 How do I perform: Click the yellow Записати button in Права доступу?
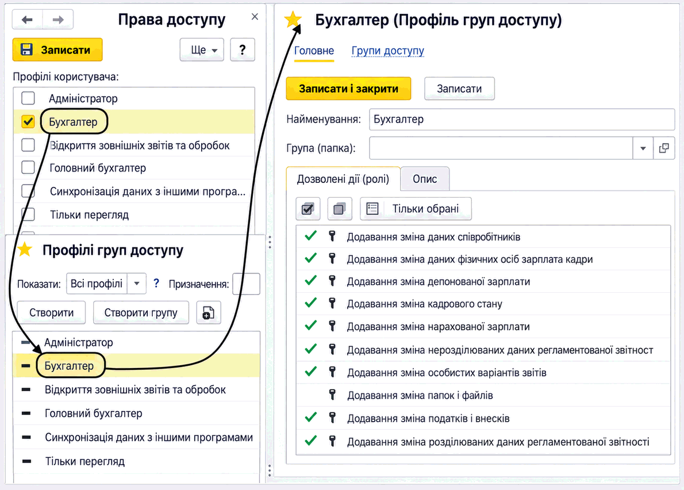pos(57,49)
